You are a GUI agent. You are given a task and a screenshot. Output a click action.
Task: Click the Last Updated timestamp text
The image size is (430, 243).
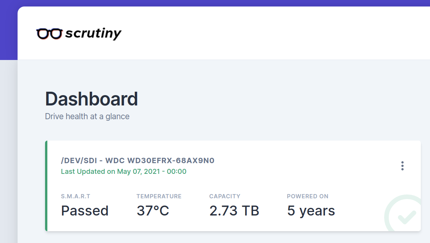click(x=124, y=172)
